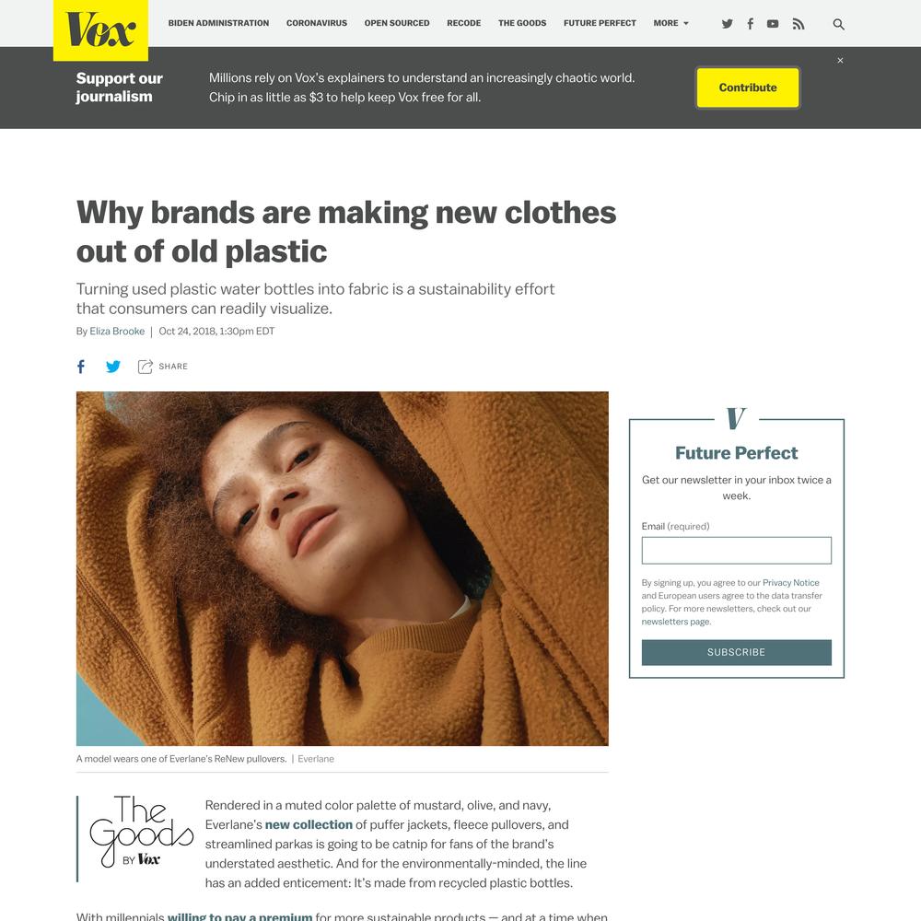Focus the newsletter Email field

[x=737, y=551]
